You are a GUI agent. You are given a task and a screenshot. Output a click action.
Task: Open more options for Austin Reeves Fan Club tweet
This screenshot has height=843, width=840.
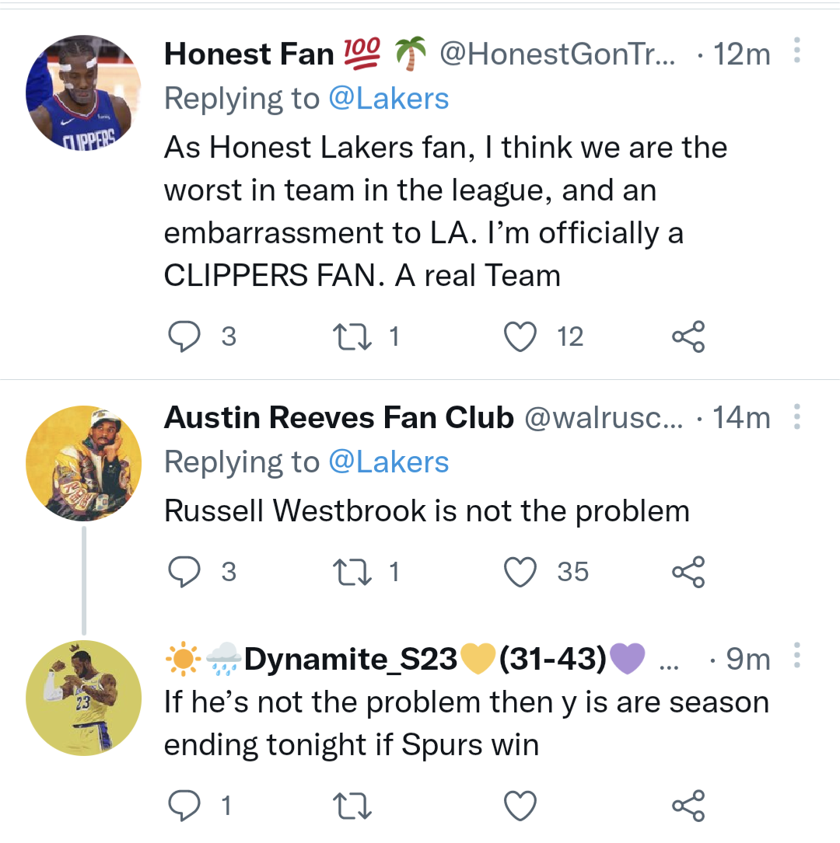[796, 416]
